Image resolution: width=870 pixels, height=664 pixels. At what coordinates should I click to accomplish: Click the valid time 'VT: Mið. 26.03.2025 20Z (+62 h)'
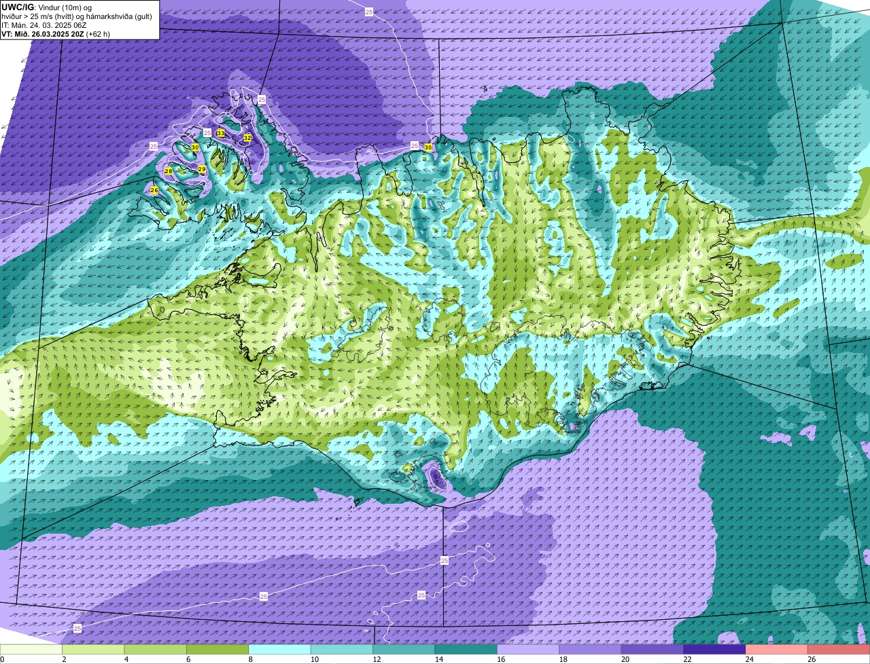[x=56, y=33]
